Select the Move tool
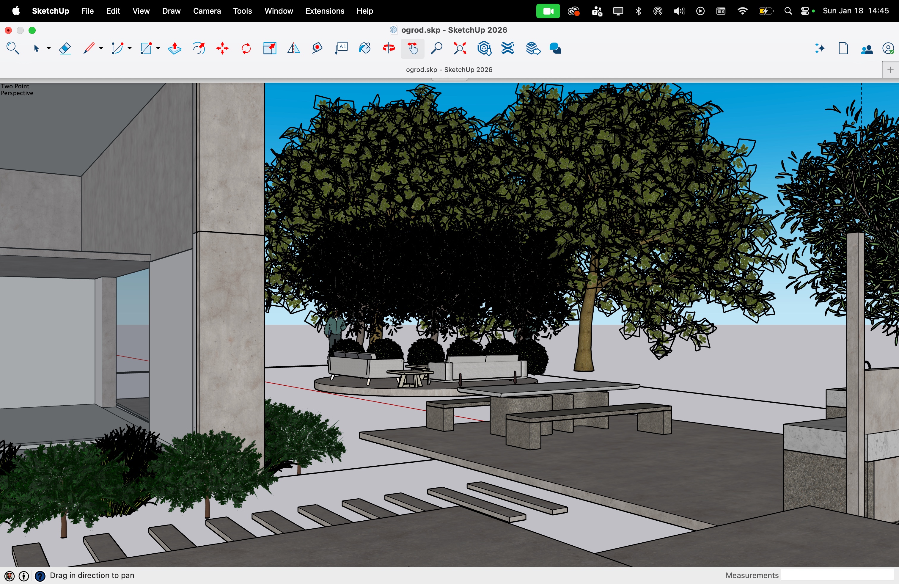The height and width of the screenshot is (584, 899). pyautogui.click(x=222, y=49)
